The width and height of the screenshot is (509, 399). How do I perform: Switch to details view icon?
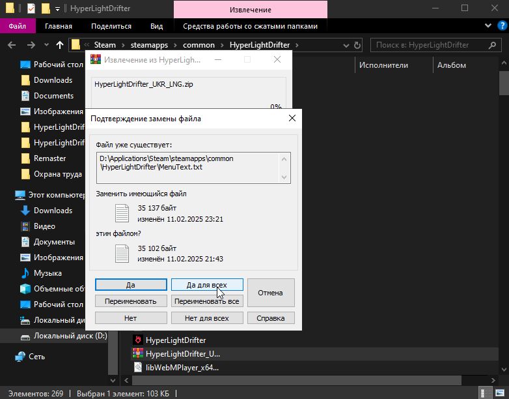pos(484,393)
